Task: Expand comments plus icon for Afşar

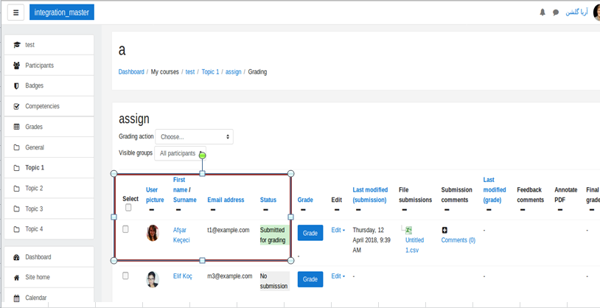Action: coord(444,230)
